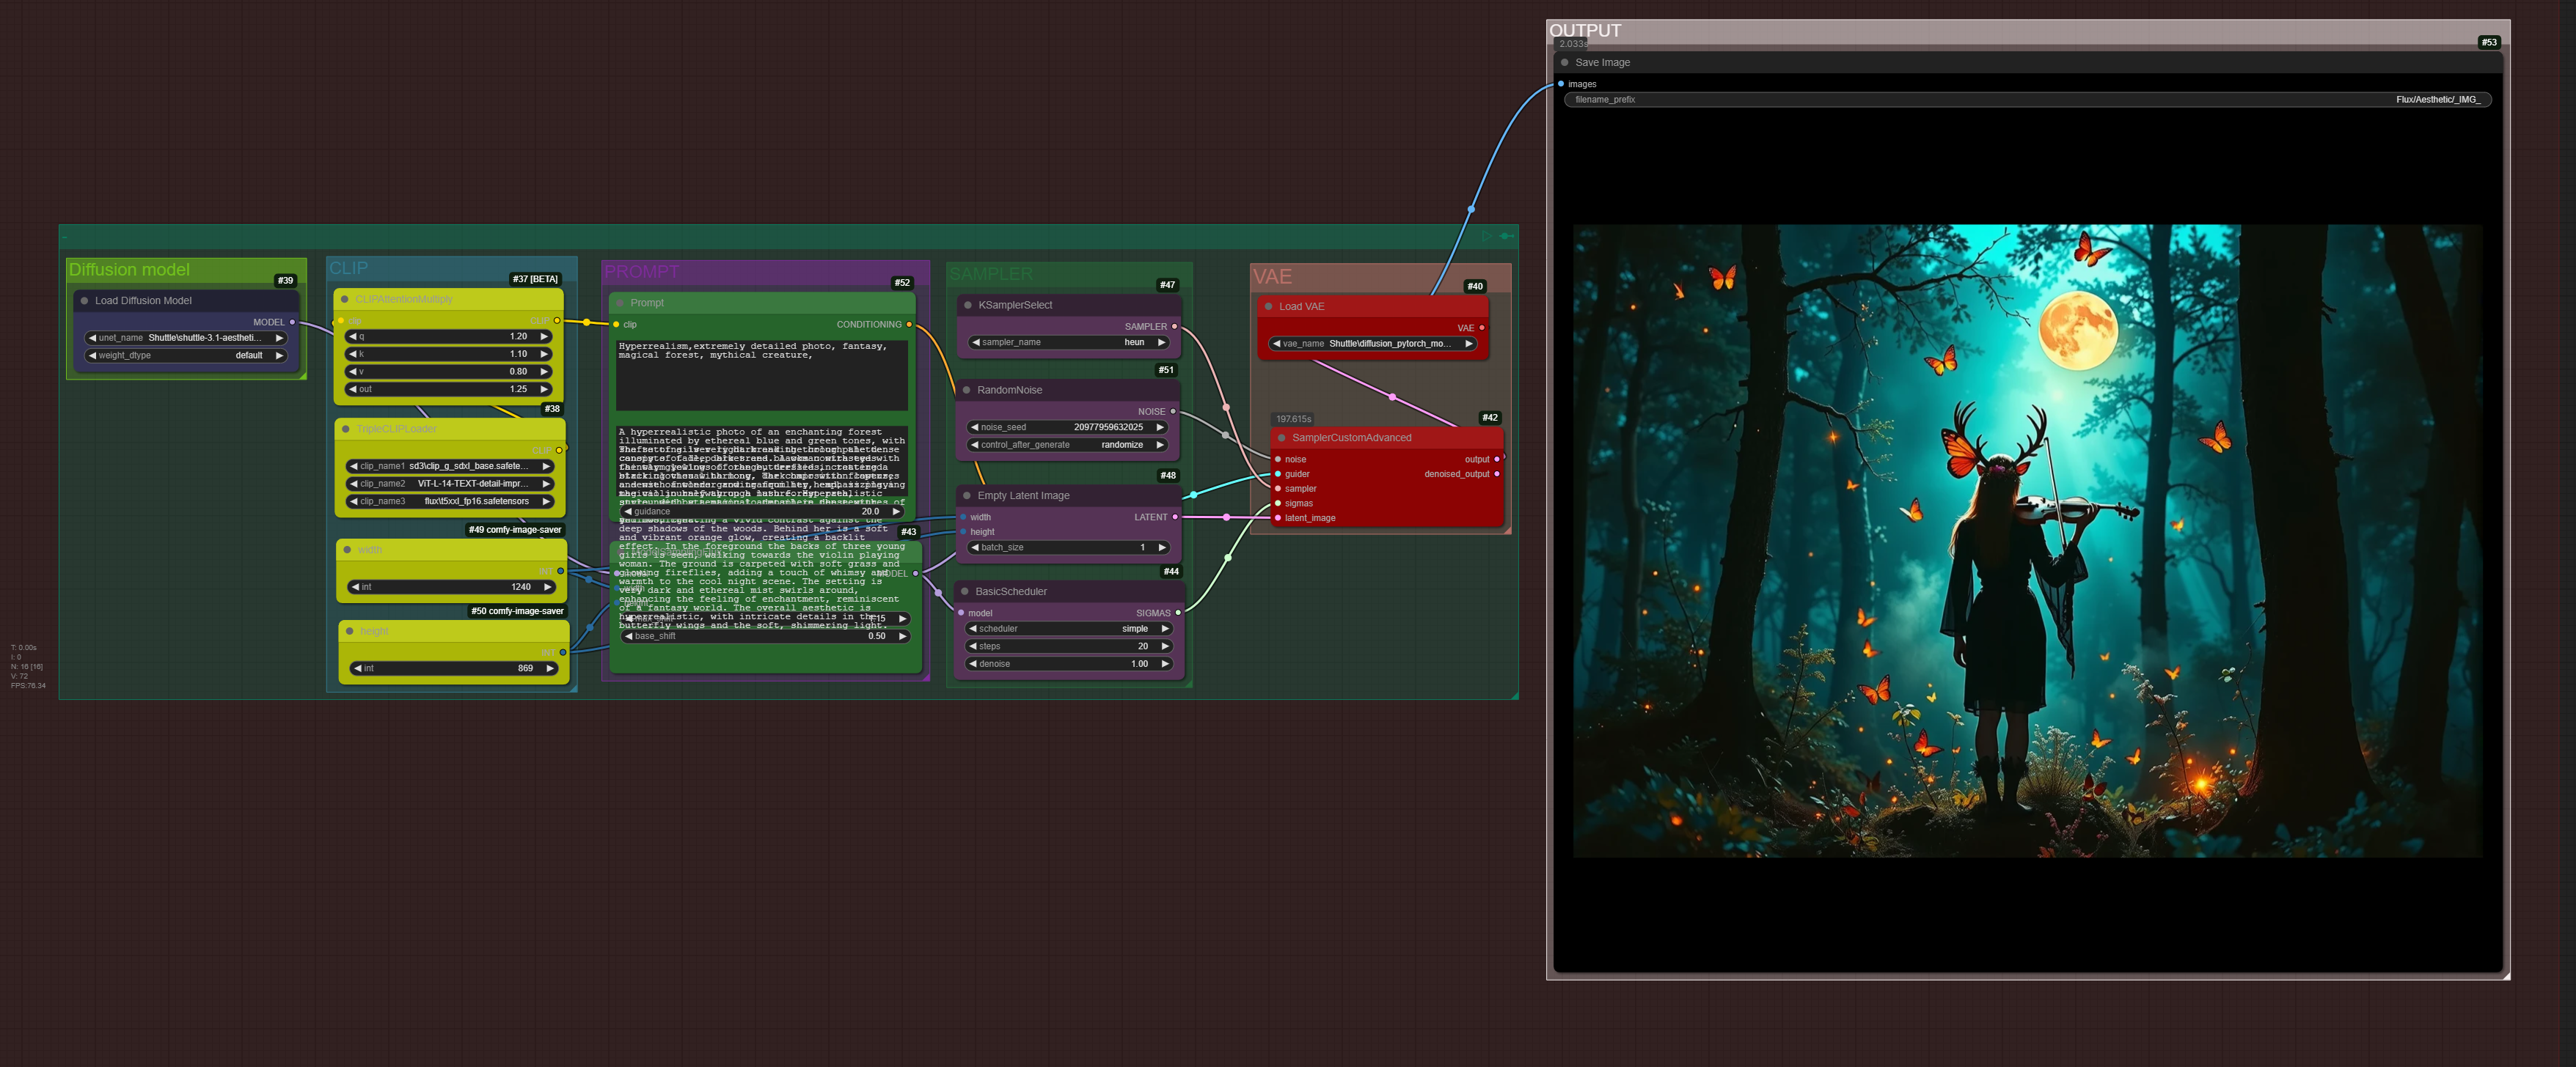The height and width of the screenshot is (1067, 2576).
Task: Collapse the KSamplerSelect node via its dot
Action: (967, 306)
